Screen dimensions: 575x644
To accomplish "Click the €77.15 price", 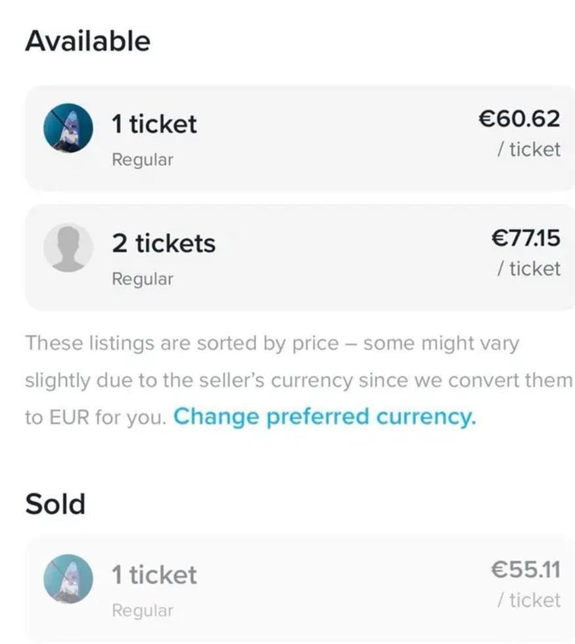I will (525, 238).
